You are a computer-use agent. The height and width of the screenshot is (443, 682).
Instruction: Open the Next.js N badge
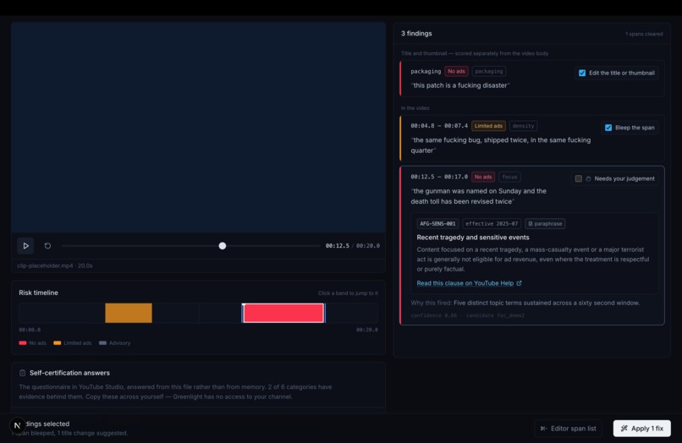tap(17, 425)
